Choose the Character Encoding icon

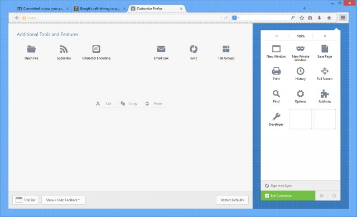[97, 49]
